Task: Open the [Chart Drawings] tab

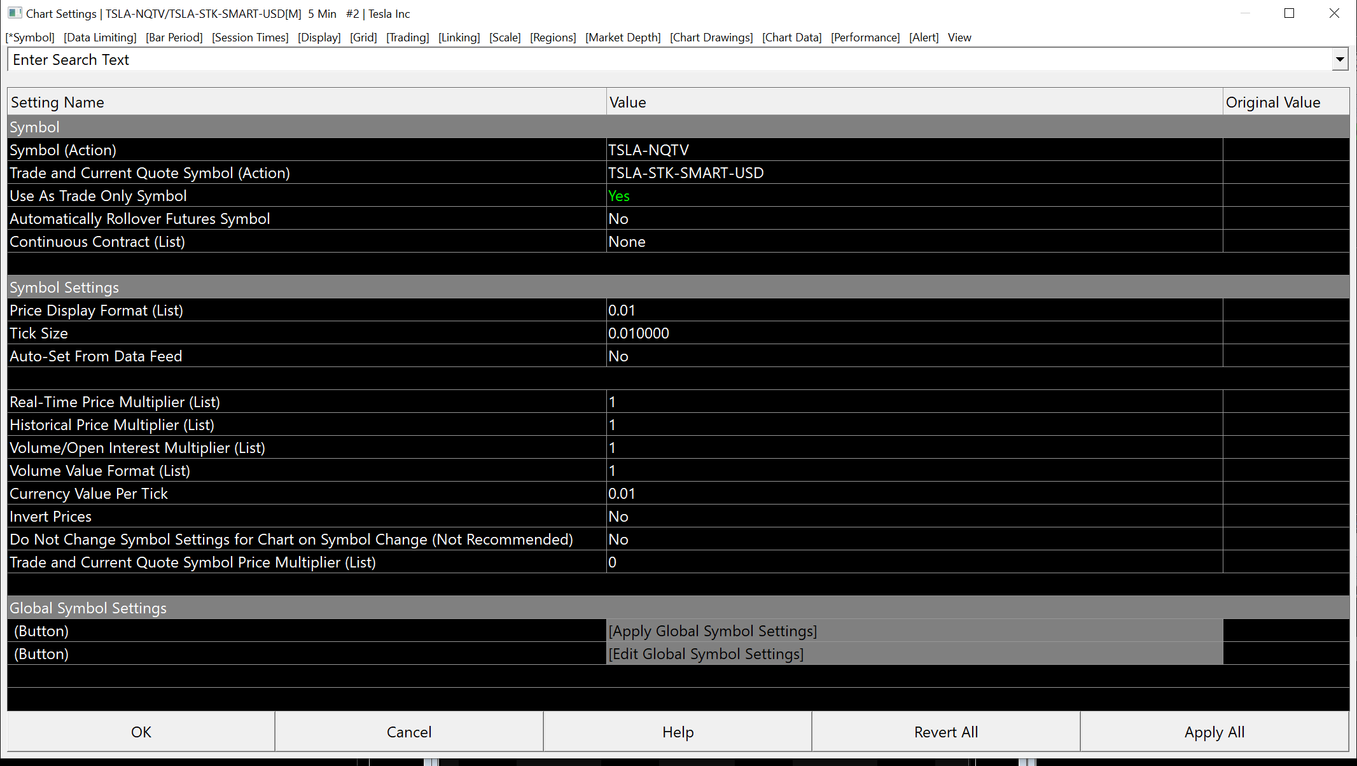Action: (x=711, y=38)
